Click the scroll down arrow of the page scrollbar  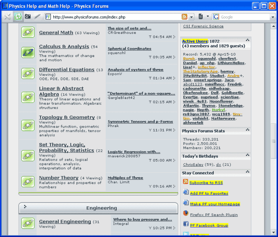273,232
